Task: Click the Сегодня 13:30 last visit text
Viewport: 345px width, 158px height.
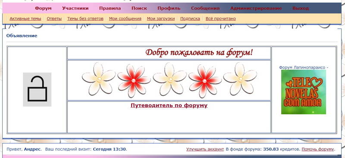Action: [110, 149]
